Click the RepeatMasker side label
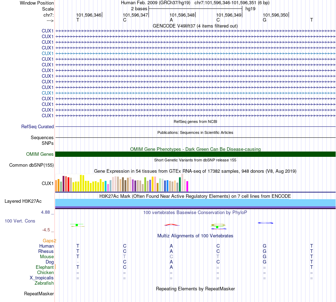The image size is (336, 302). 39,294
